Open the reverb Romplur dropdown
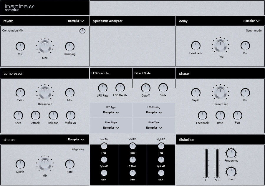The height and width of the screenshot is (186, 265). (76, 21)
